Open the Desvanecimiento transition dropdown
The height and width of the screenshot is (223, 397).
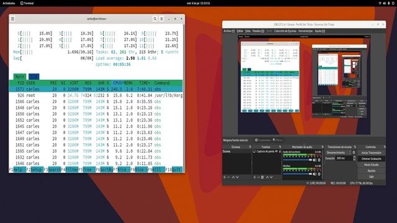[338, 153]
